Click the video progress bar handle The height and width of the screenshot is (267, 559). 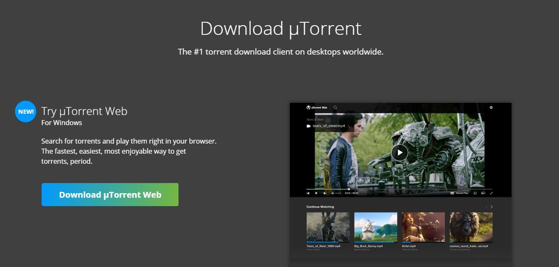coord(349,189)
